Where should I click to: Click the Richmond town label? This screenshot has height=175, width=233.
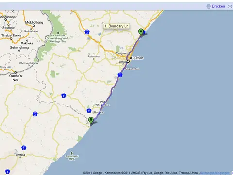pos(93,56)
